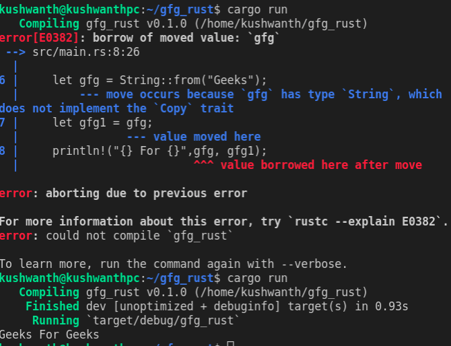Place cursor at the final prompt cursor block
This screenshot has height=346, width=451.
click(231, 345)
